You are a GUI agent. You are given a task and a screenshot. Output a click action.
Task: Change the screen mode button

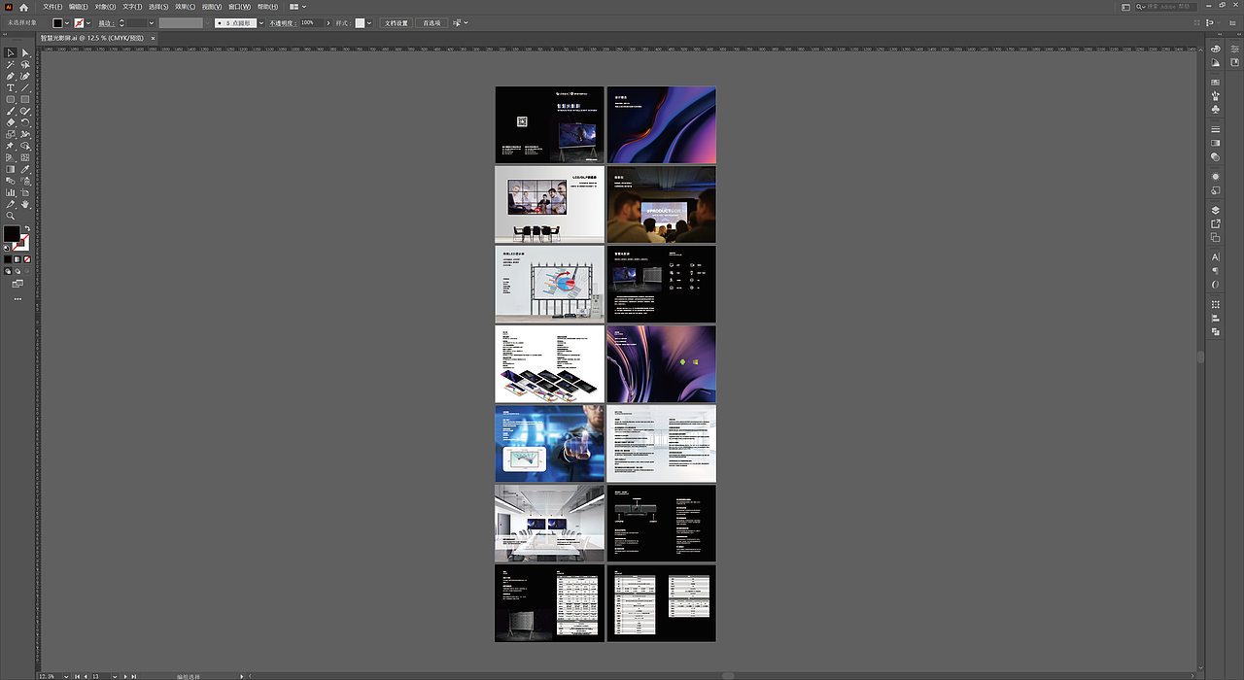(x=17, y=283)
